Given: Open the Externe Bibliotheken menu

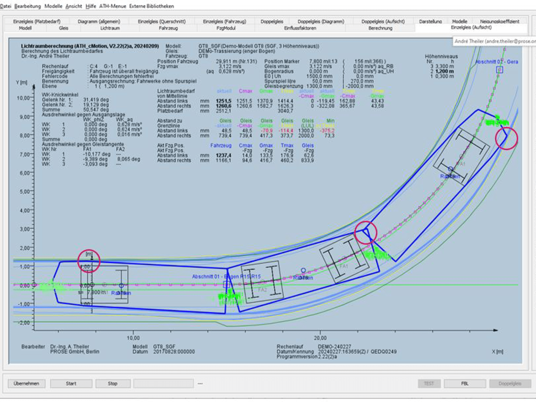Looking at the screenshot, I should coord(151,6).
